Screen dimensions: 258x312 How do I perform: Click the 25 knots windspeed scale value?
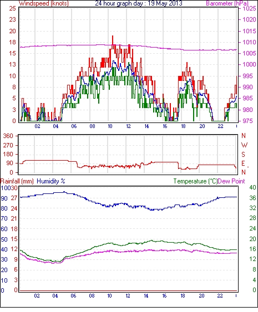coord(12,8)
